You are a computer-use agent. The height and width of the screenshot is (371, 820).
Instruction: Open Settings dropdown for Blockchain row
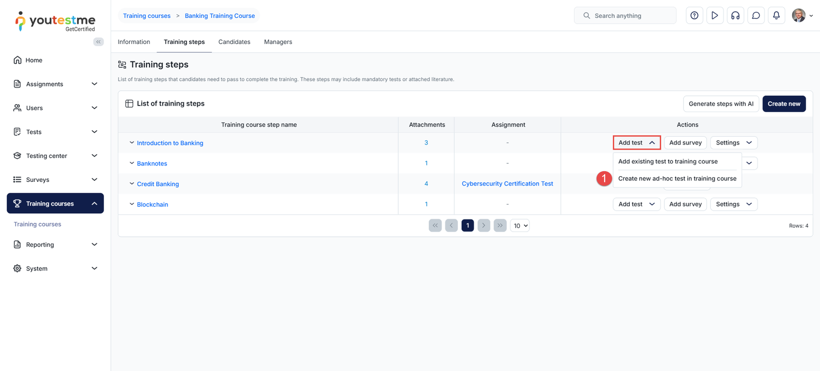(733, 204)
